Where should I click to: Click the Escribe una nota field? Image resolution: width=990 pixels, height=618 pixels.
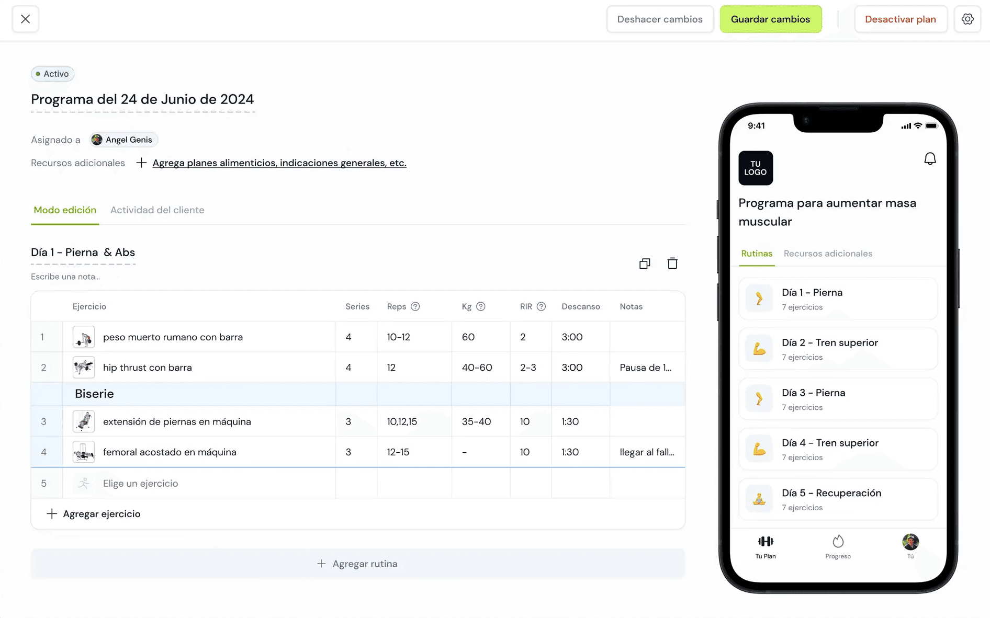[x=65, y=277]
